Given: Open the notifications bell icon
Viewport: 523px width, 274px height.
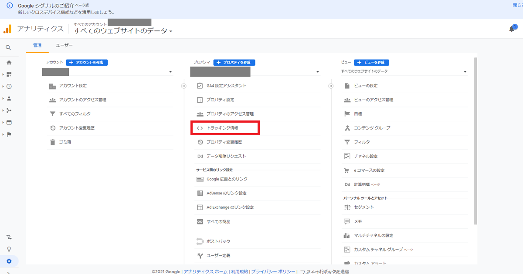Looking at the screenshot, I should click(512, 29).
